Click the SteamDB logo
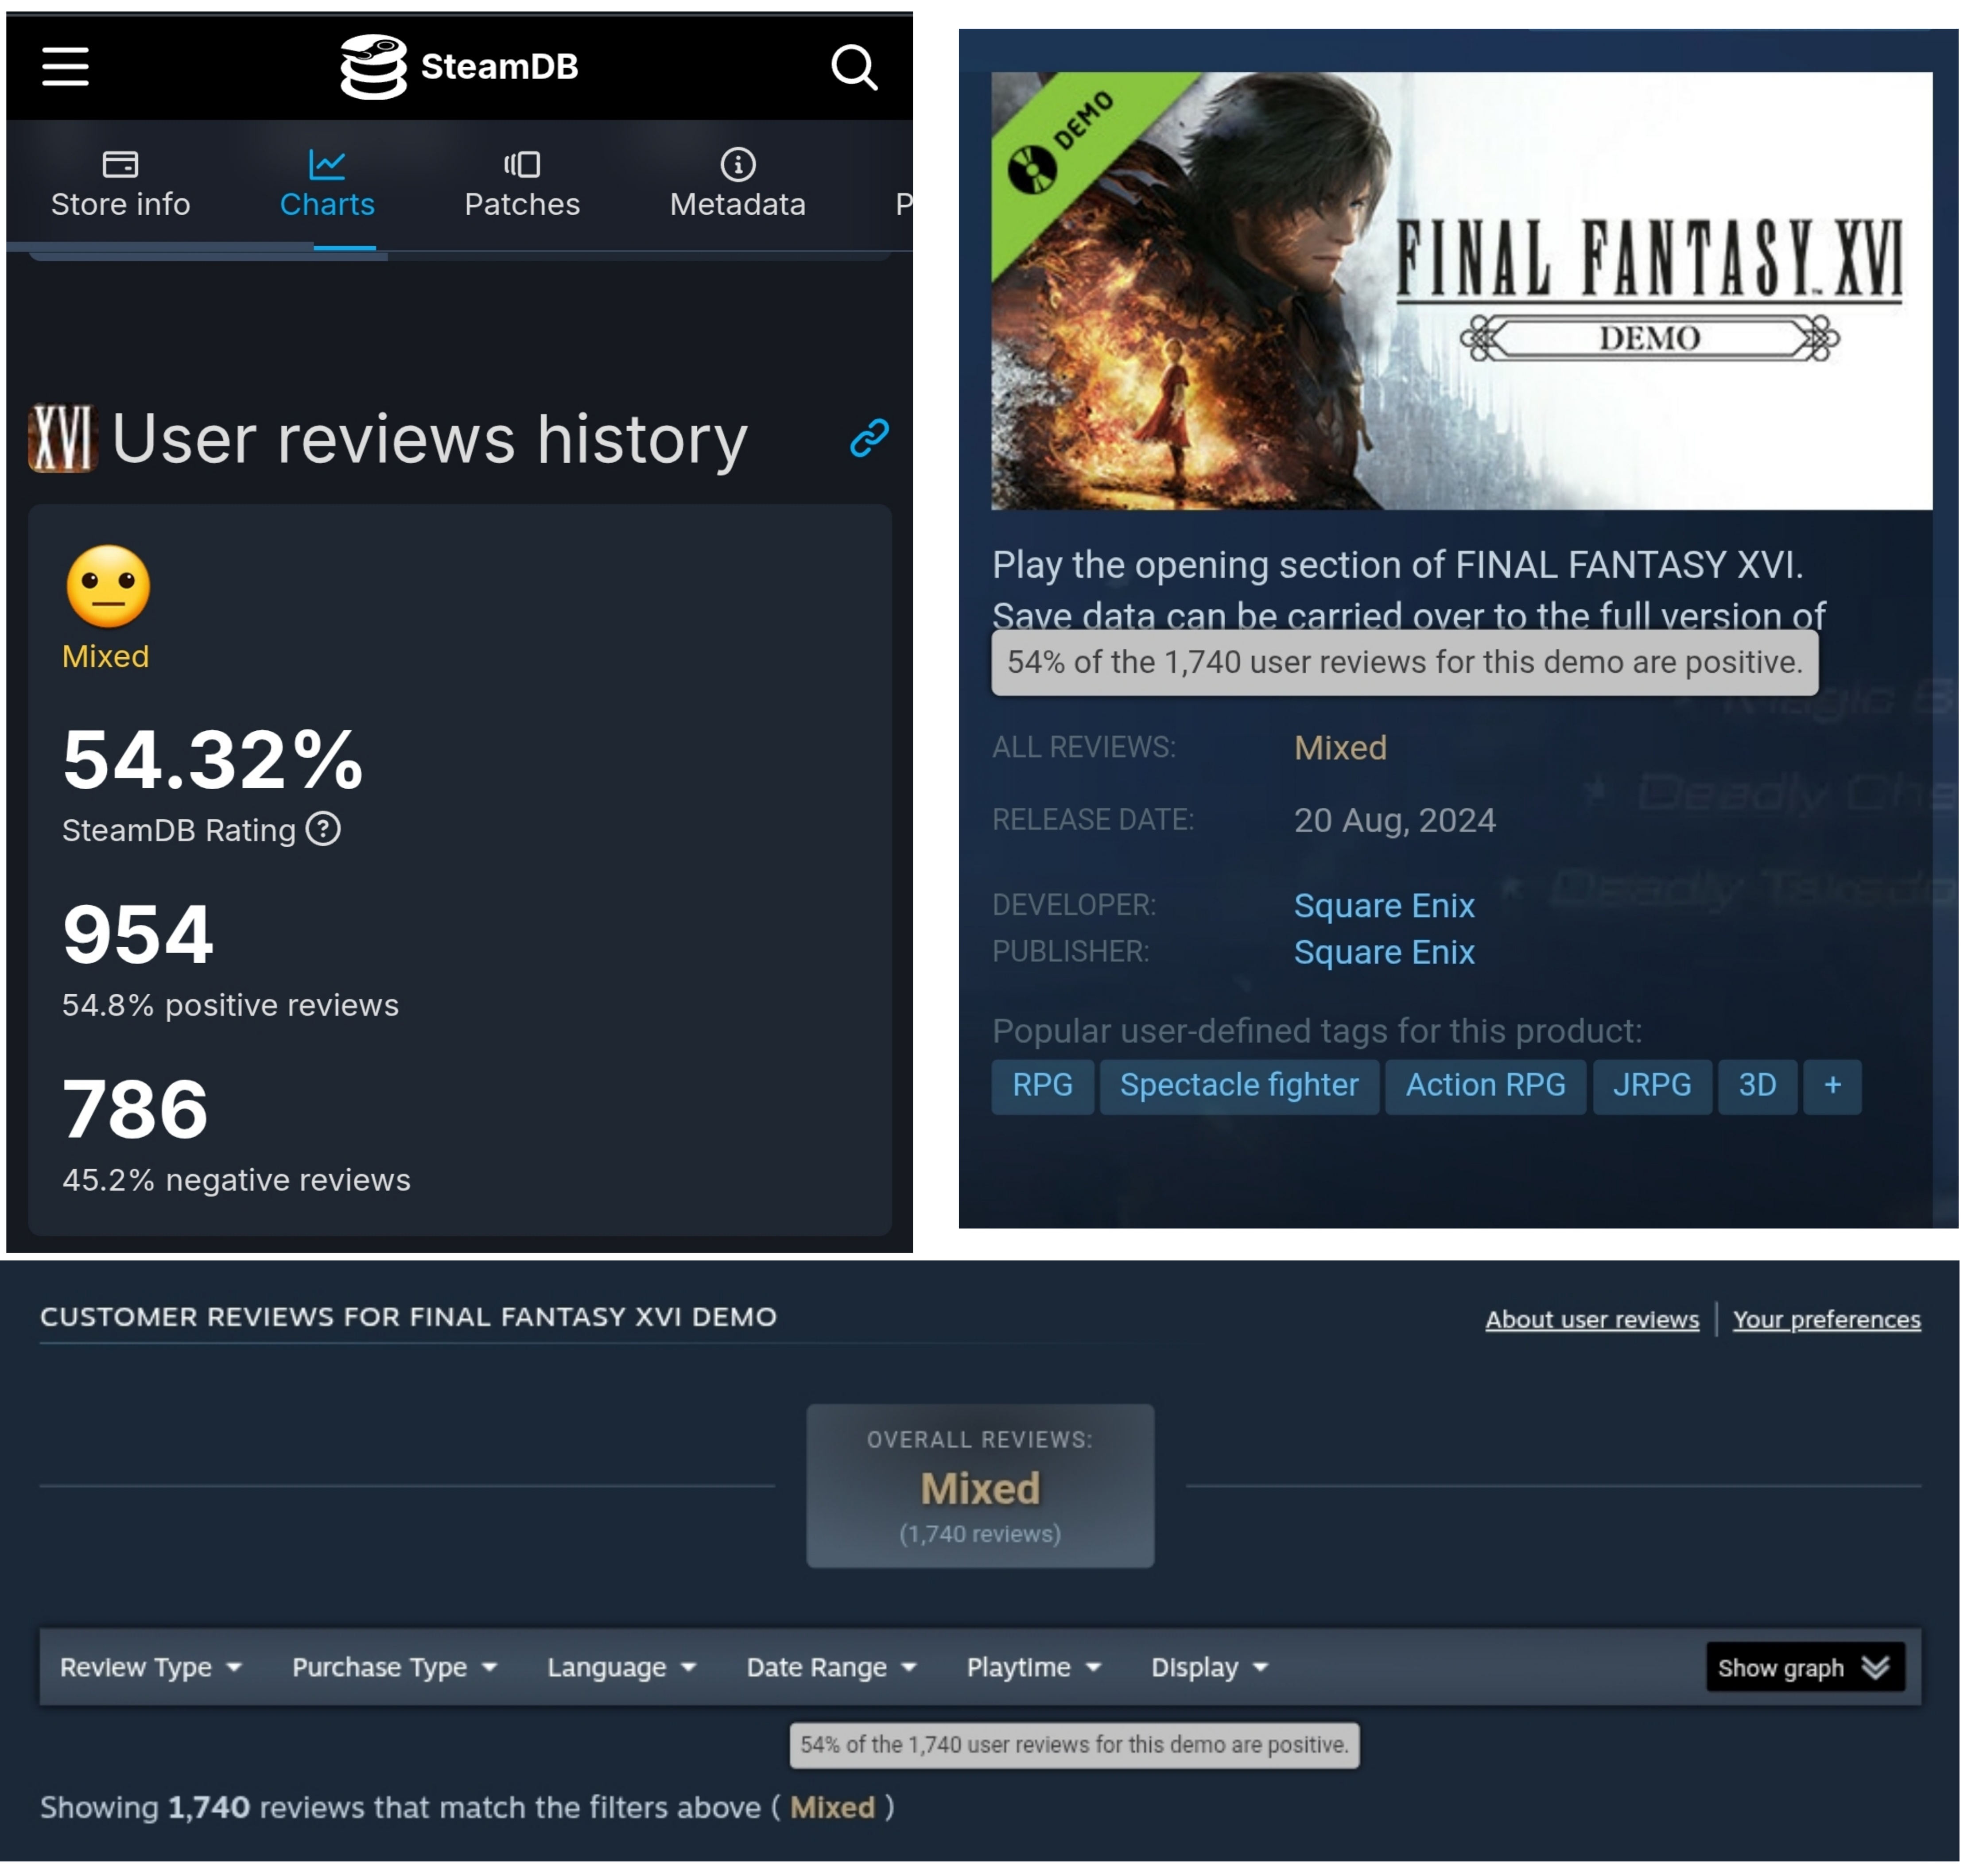Image resolution: width=1987 pixels, height=1876 pixels. 459,67
